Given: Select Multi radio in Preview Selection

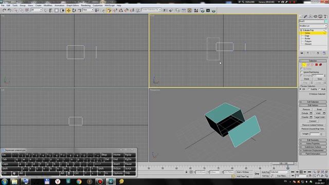Looking at the screenshot, I should (x=319, y=89).
